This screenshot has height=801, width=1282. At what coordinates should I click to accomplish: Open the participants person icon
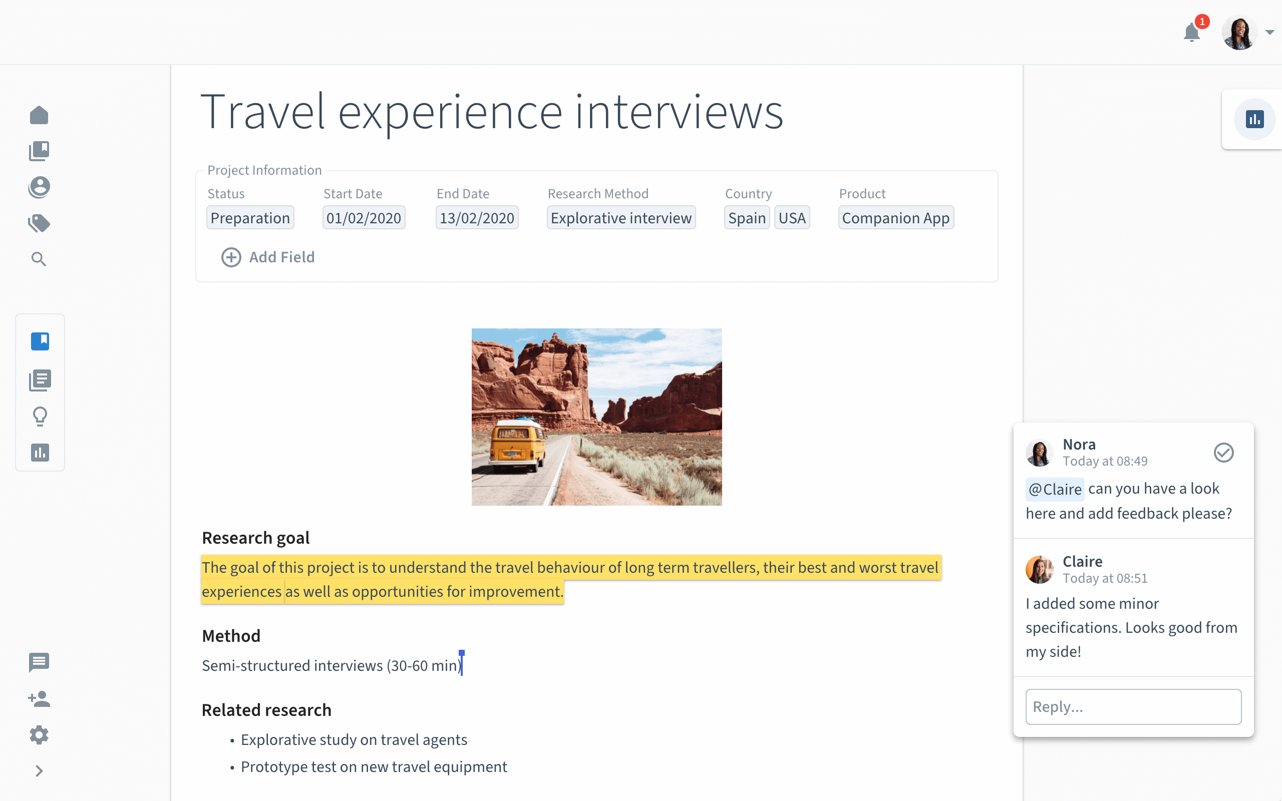[x=39, y=187]
